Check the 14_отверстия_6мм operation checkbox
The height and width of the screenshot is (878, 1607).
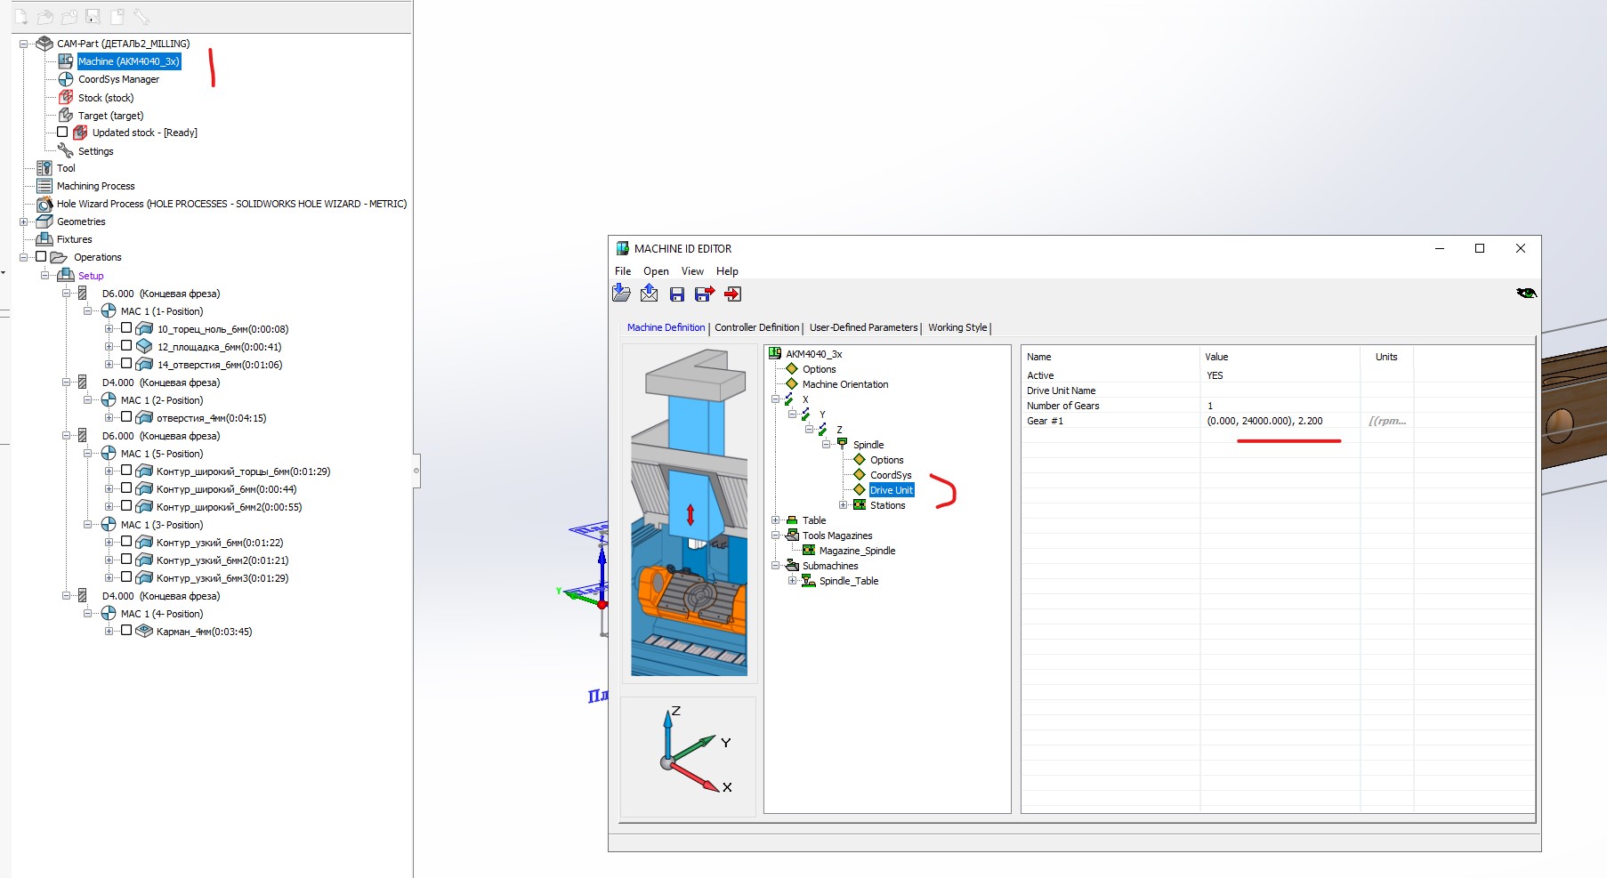point(126,363)
